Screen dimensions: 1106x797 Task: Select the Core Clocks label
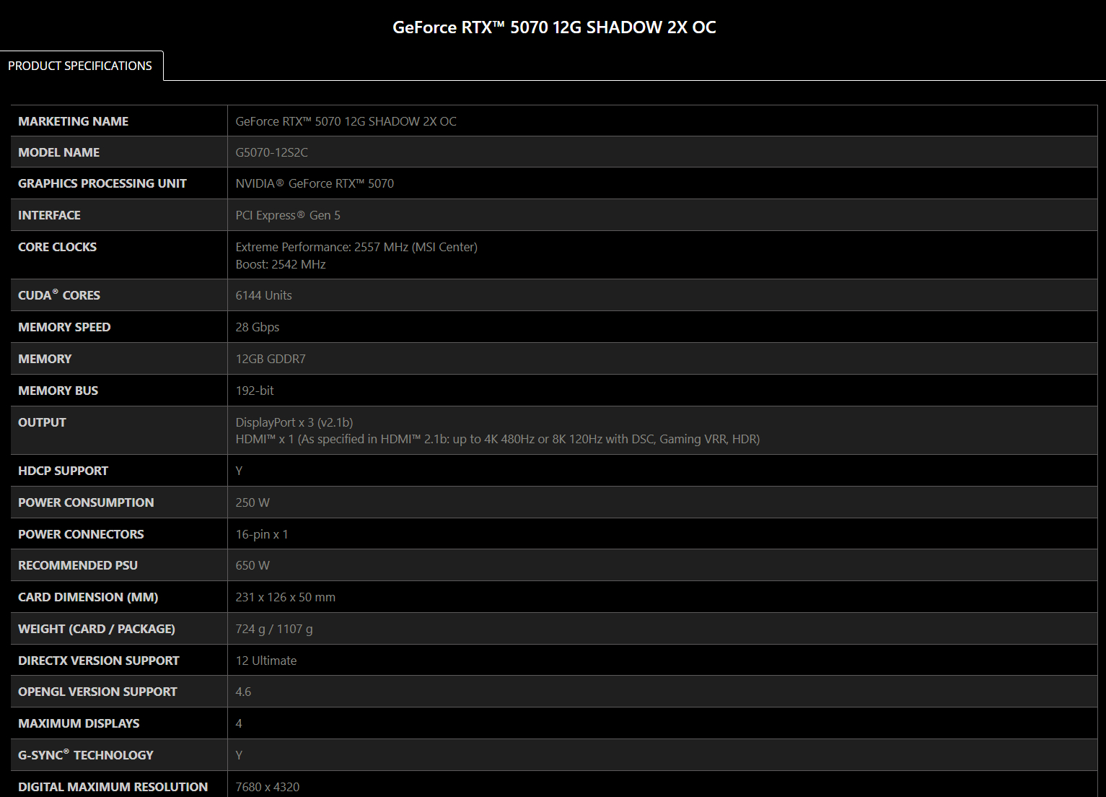tap(57, 247)
